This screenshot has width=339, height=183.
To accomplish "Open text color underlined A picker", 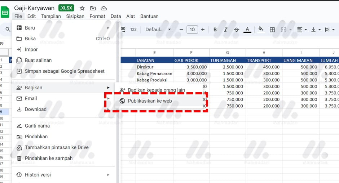I will (x=247, y=30).
